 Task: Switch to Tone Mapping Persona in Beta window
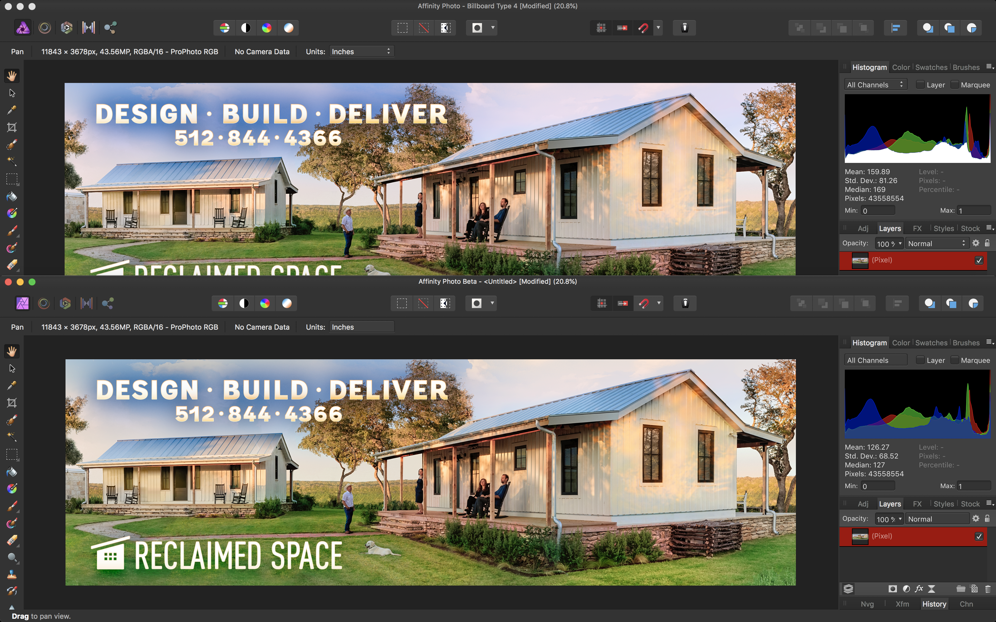click(87, 304)
